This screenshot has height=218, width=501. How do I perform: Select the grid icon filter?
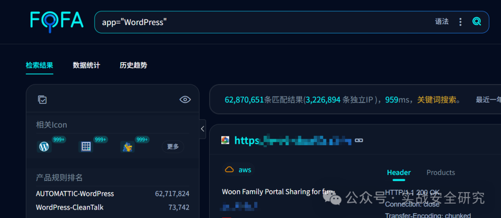coord(86,147)
